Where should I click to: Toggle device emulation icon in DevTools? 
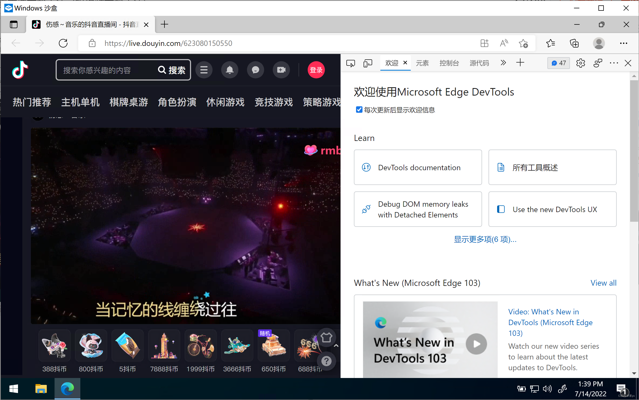368,63
